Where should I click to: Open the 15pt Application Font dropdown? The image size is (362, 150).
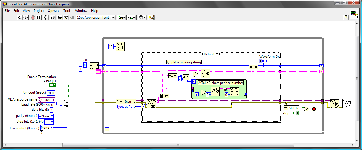pyautogui.click(x=96, y=17)
